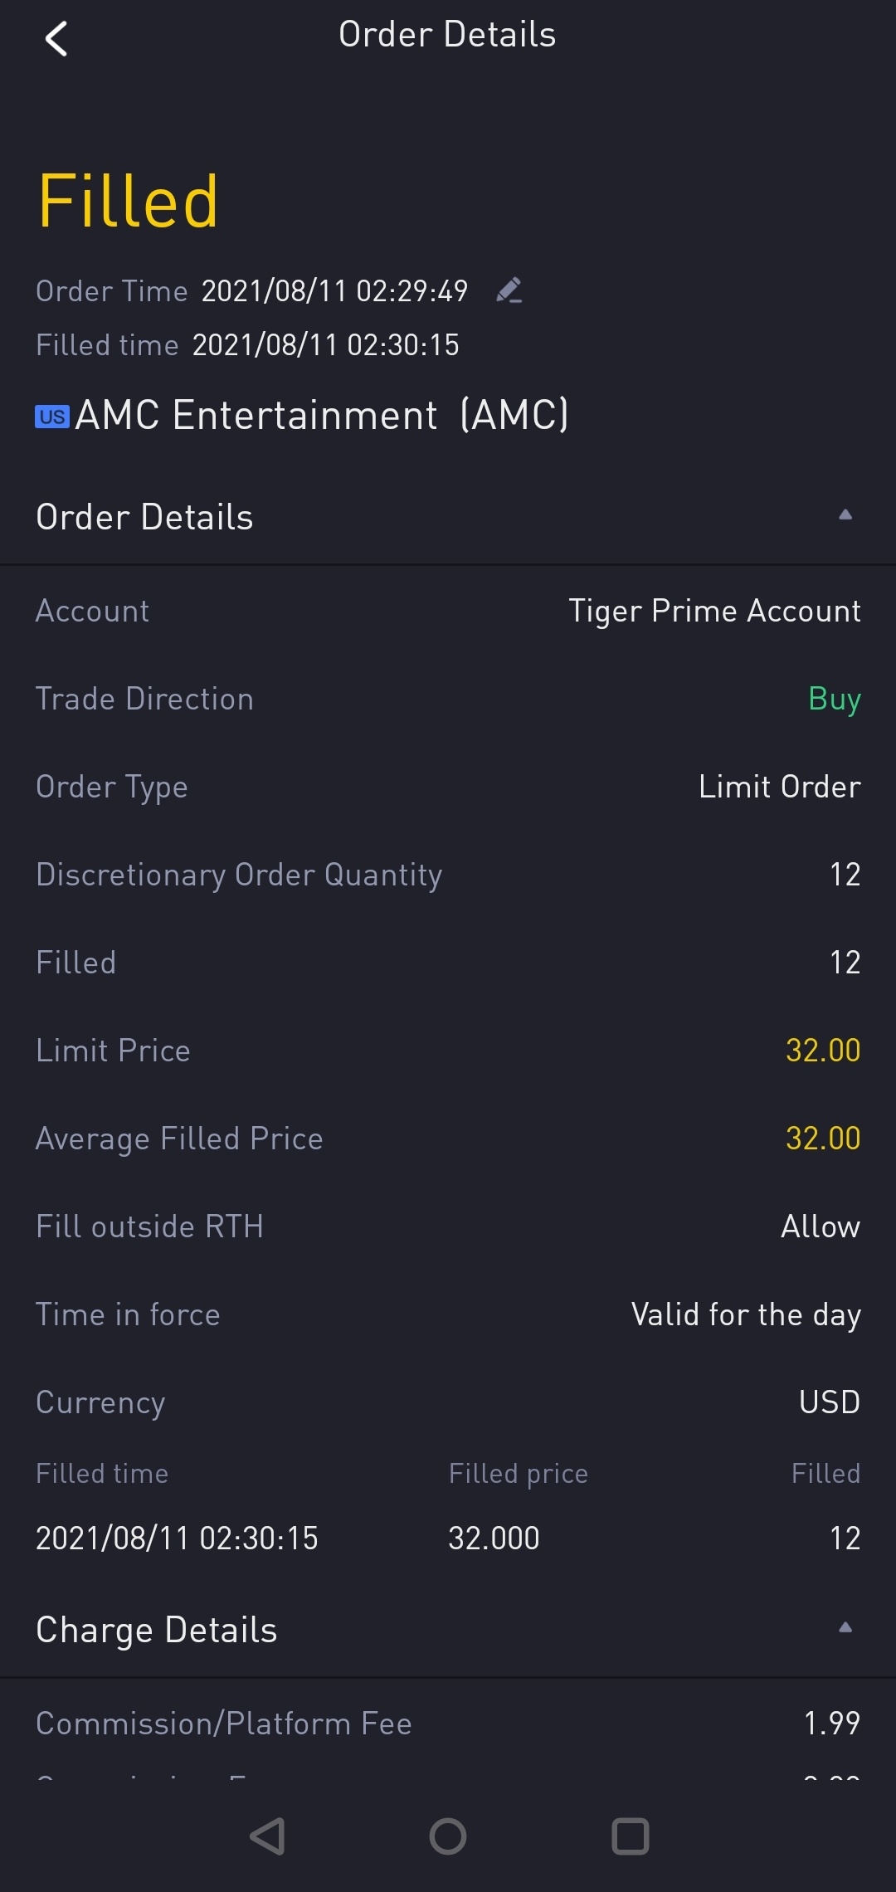This screenshot has width=896, height=1892.
Task: Tap the Order Details section header
Action: pyautogui.click(x=144, y=517)
